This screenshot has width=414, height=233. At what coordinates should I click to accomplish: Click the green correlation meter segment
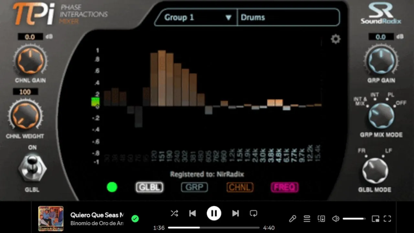click(95, 102)
